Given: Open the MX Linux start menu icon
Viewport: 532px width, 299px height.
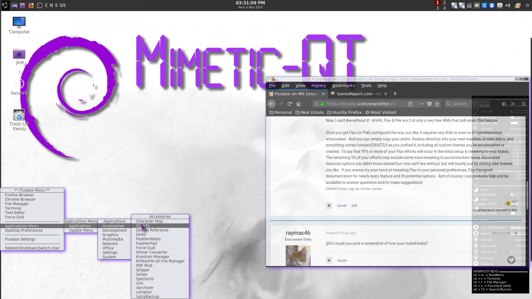Looking at the screenshot, I should tap(5, 5).
